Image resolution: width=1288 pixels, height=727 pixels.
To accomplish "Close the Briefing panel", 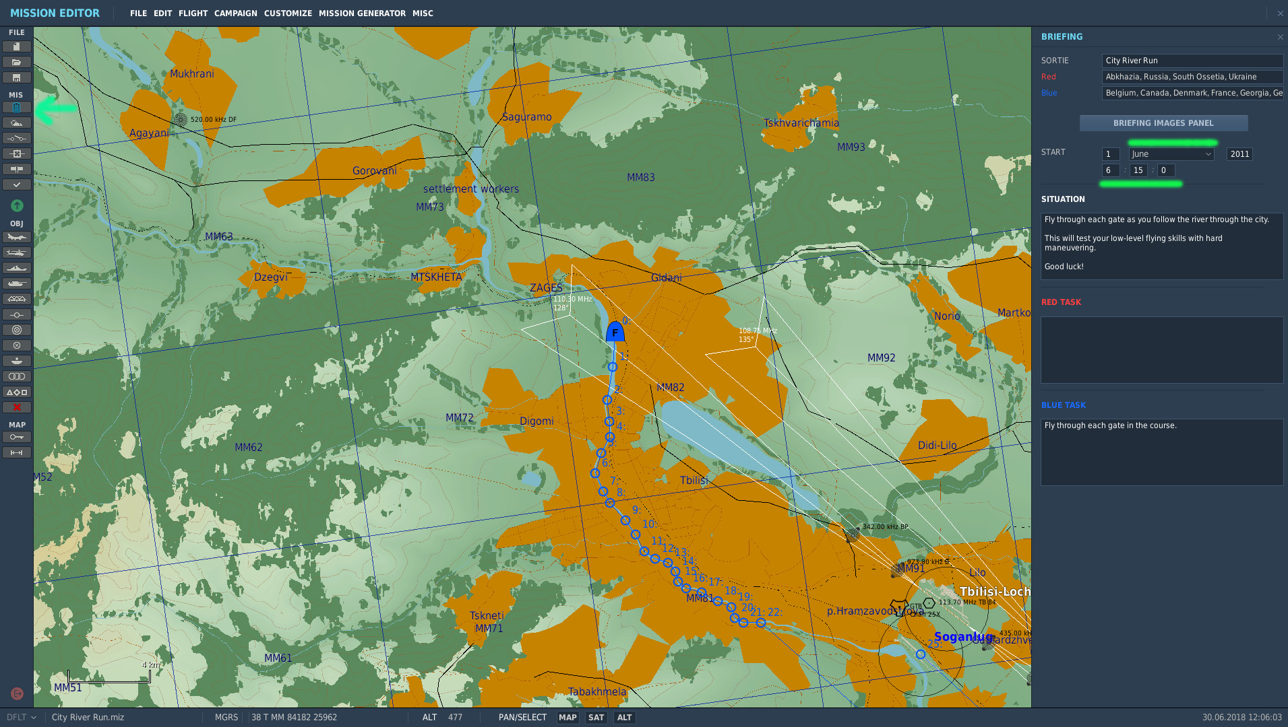I will point(1280,37).
